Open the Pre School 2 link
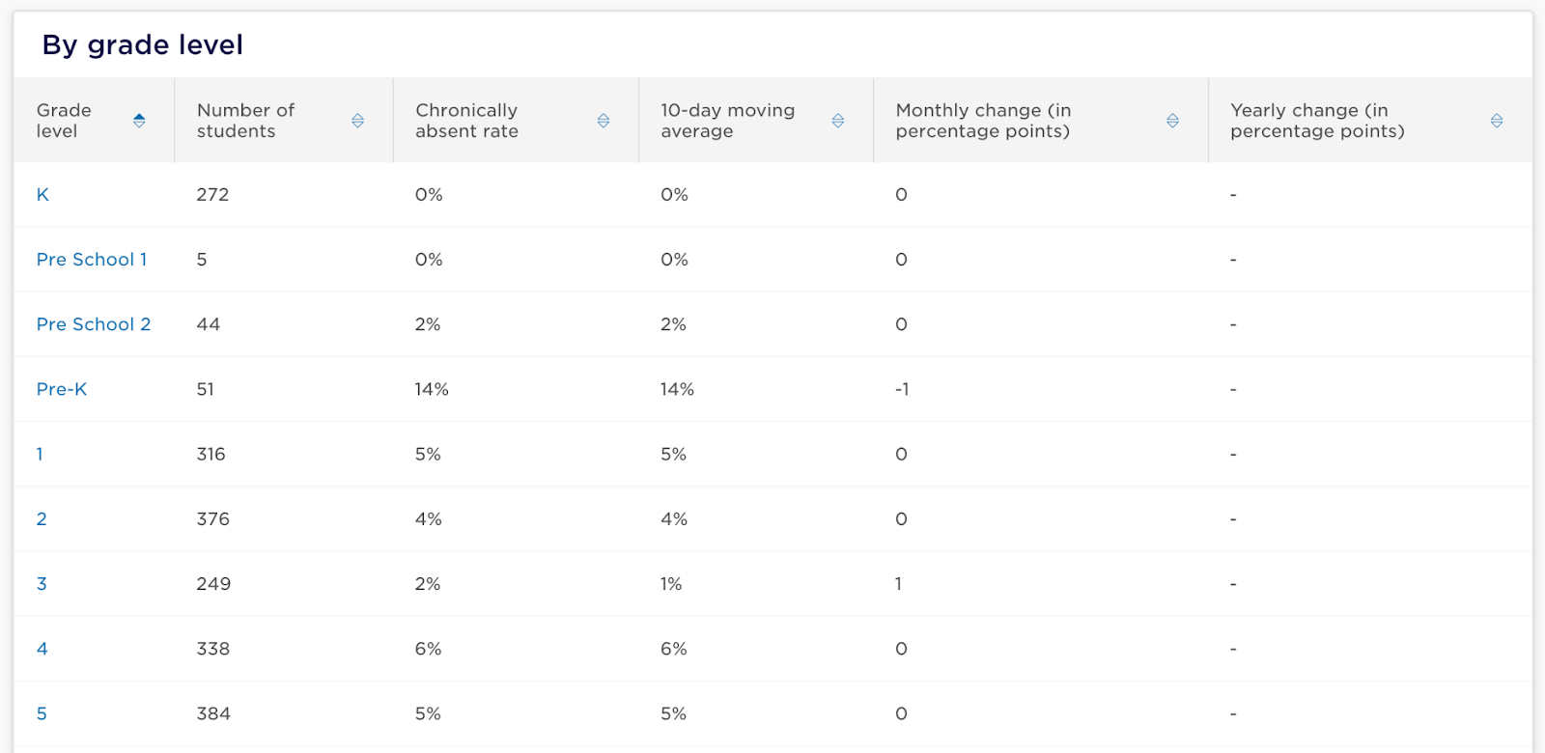 (94, 324)
